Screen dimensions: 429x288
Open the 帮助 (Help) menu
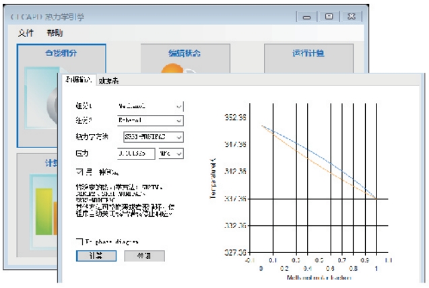coord(55,32)
